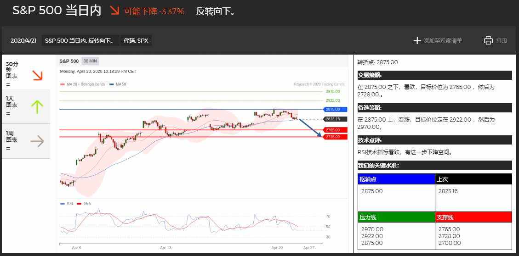Click the green 压力线 table header
The image size is (519, 256).
click(x=396, y=217)
